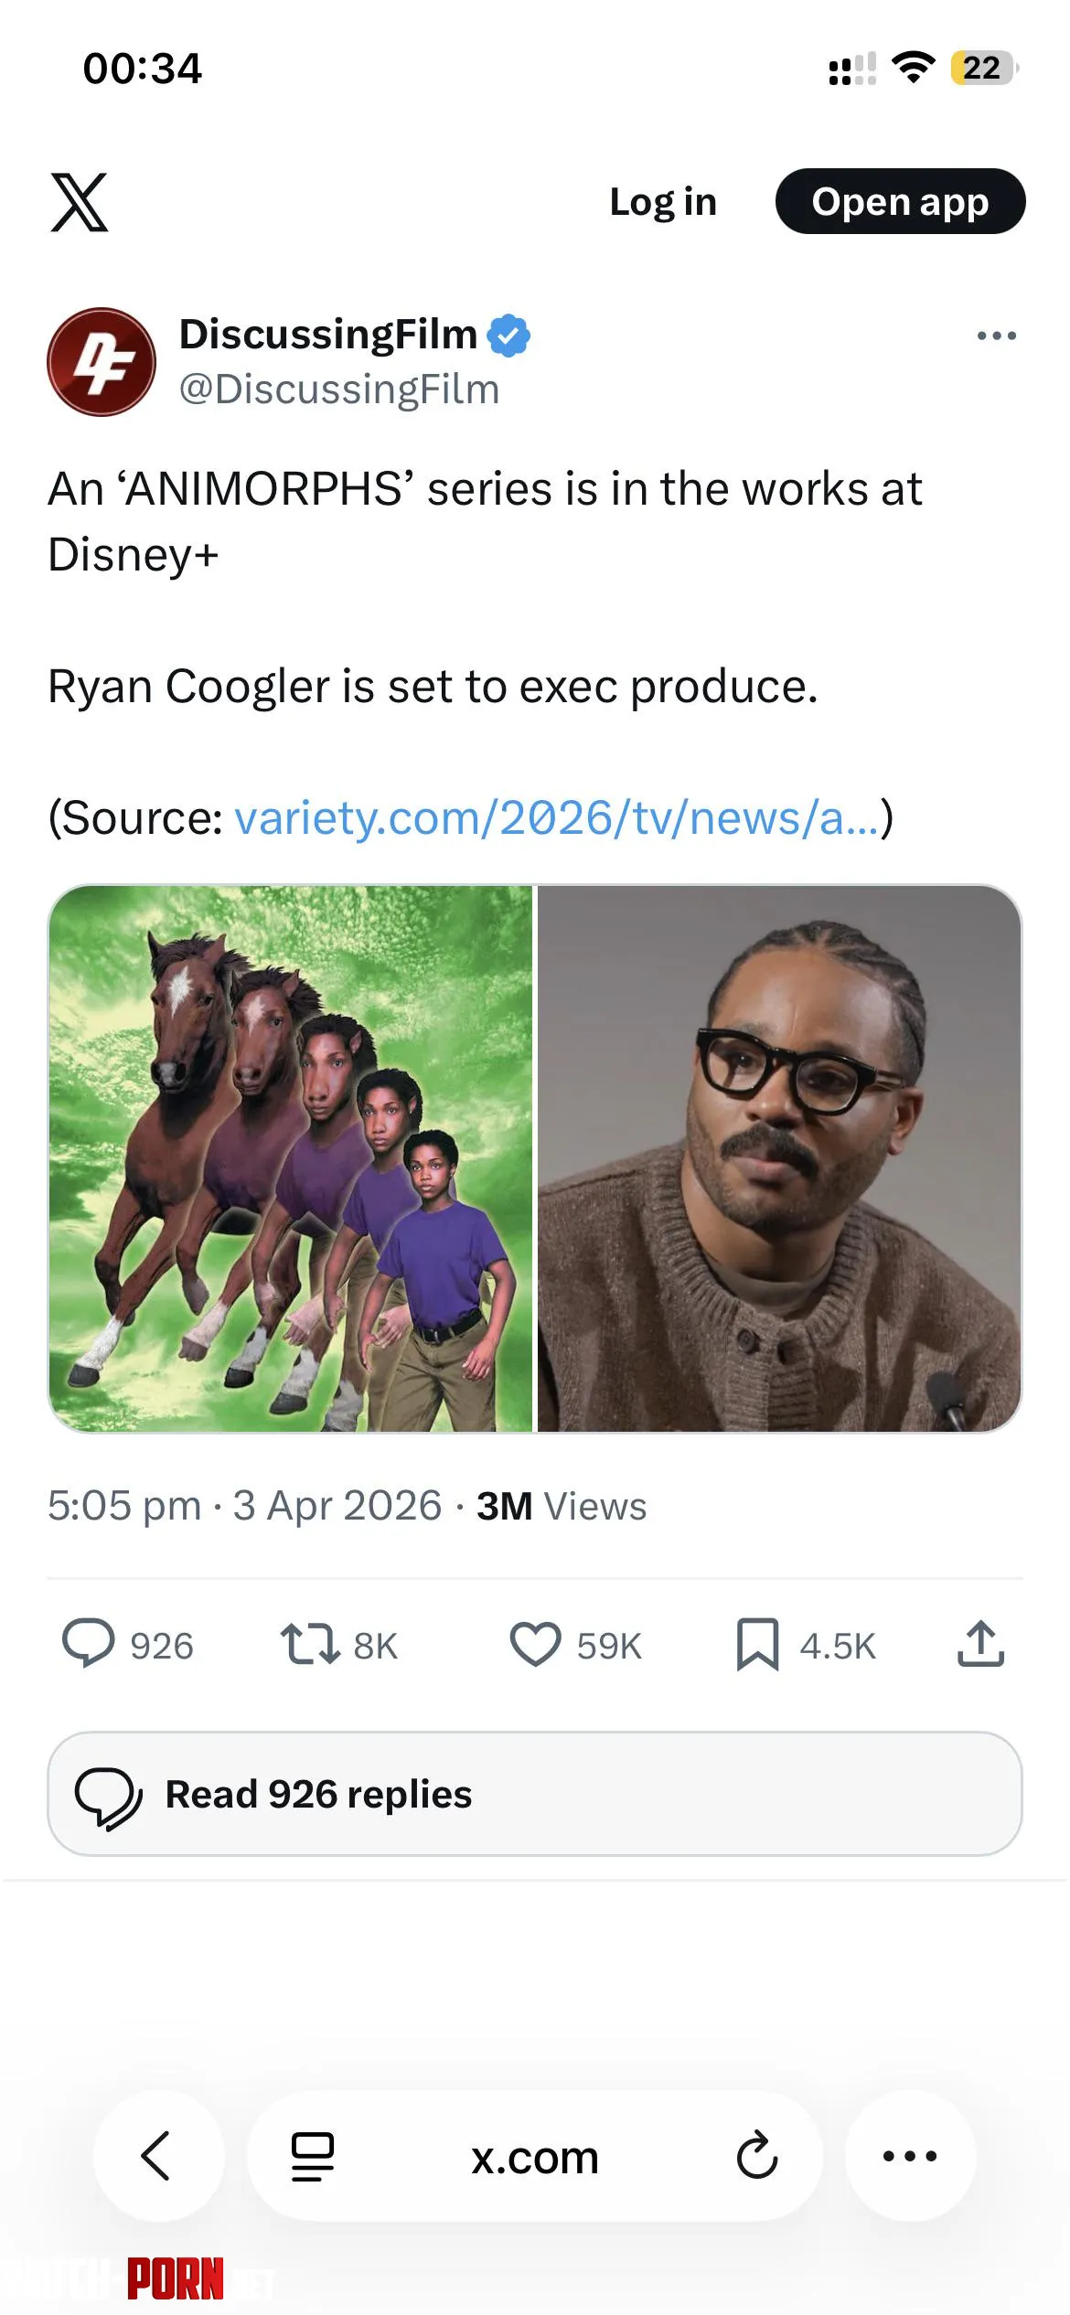Open the post's three-dot options menu
This screenshot has height=2315, width=1070.
996,336
